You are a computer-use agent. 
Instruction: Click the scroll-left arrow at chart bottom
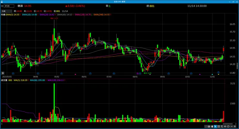click(2, 124)
